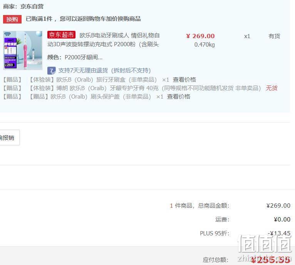
Task: Click the 颜色: P2000牙龈闺... text
Action: point(75,57)
